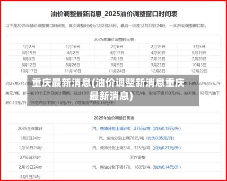Select the 10月17日 date cell
Image resolution: width=227 pixels, height=181 pixels.
[x=29, y=71]
